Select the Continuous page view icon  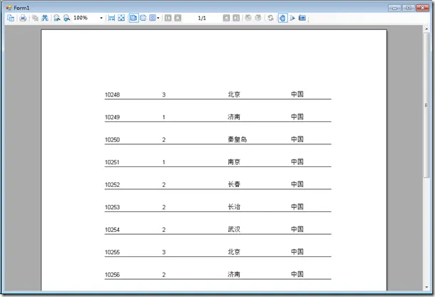tap(143, 18)
